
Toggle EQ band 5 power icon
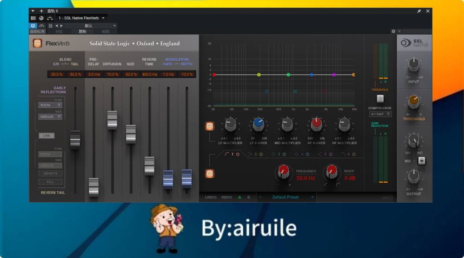(330, 154)
